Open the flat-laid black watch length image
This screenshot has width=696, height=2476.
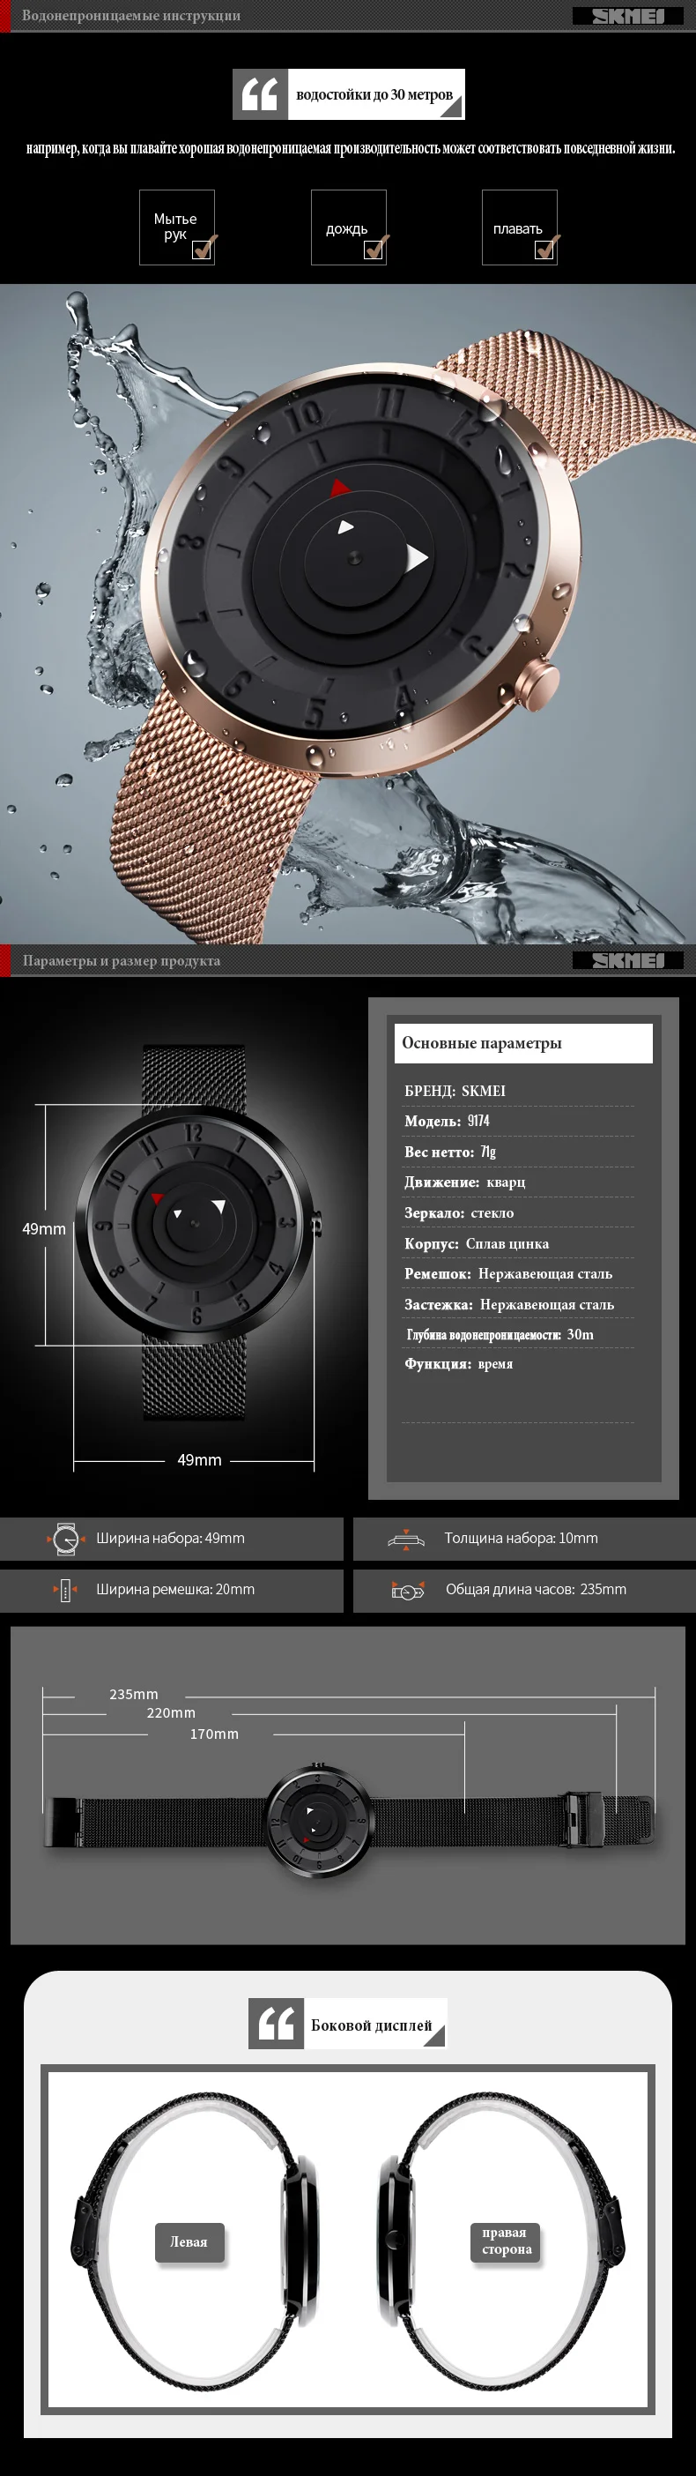(347, 1785)
